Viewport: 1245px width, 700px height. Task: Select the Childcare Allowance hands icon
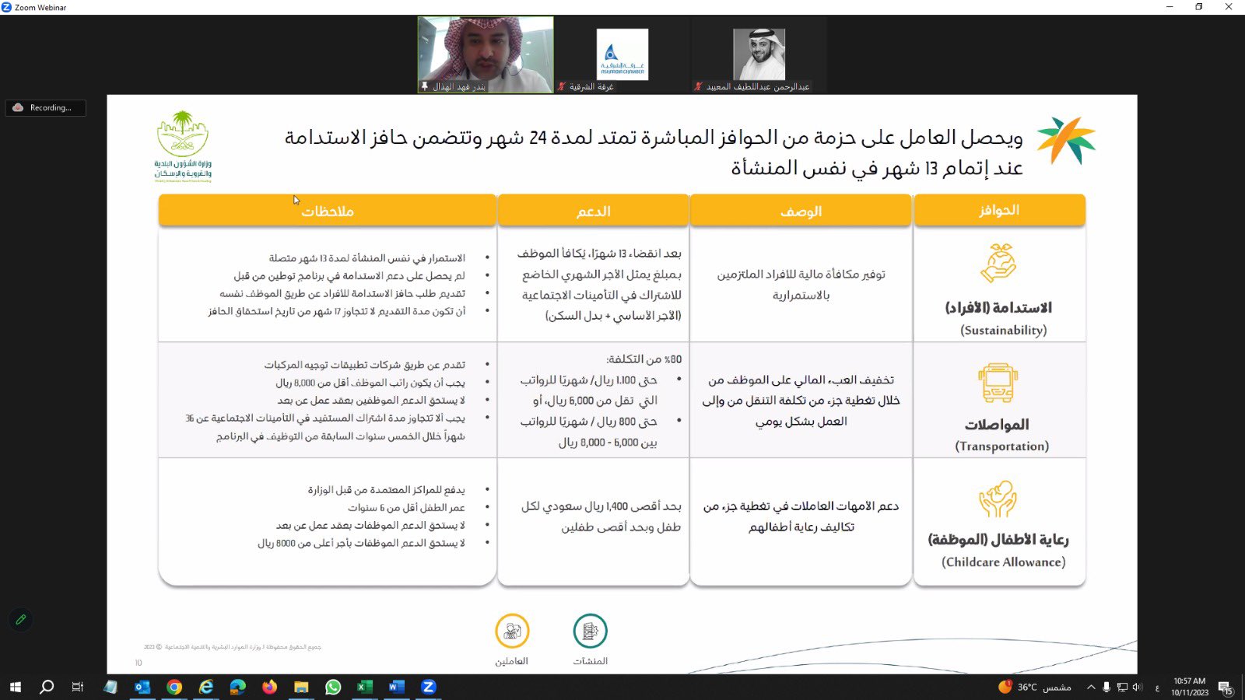click(x=998, y=499)
